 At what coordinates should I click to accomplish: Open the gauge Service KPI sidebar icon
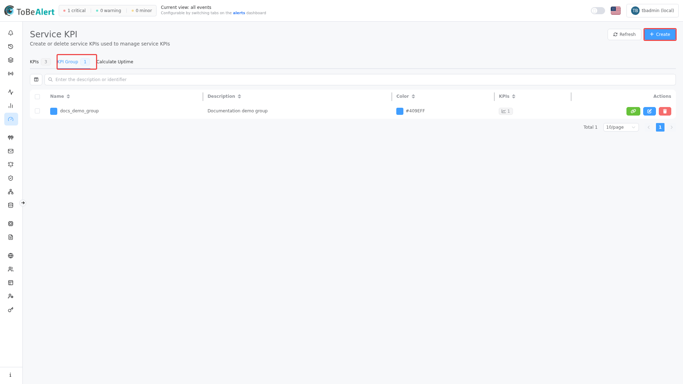11,119
